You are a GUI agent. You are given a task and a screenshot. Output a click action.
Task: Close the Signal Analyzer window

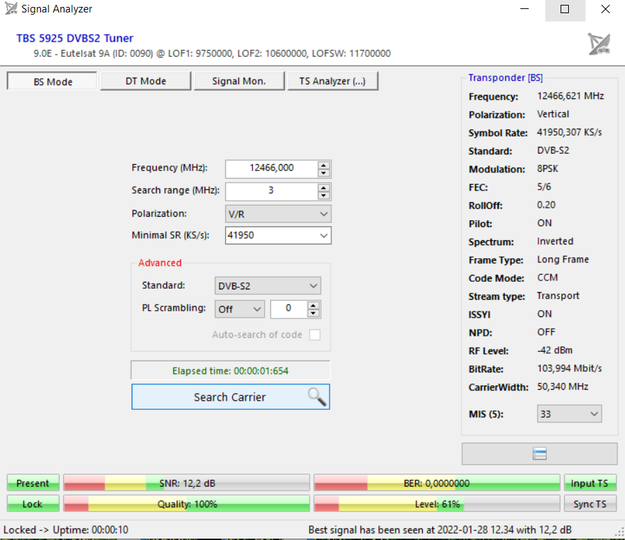[x=605, y=9]
